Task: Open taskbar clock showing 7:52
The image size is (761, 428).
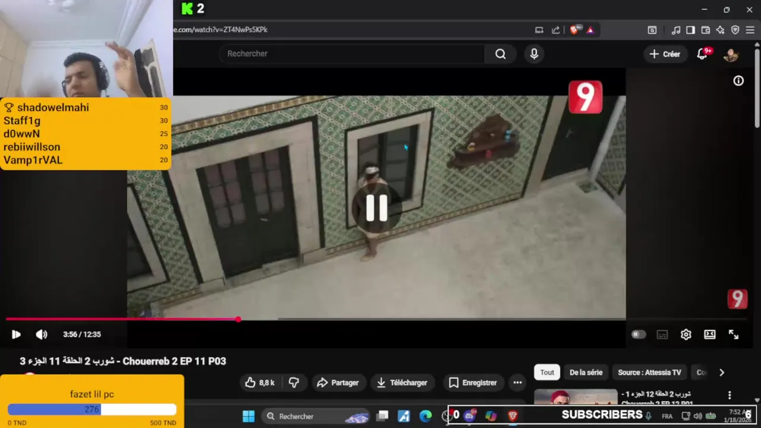Action: [738, 416]
